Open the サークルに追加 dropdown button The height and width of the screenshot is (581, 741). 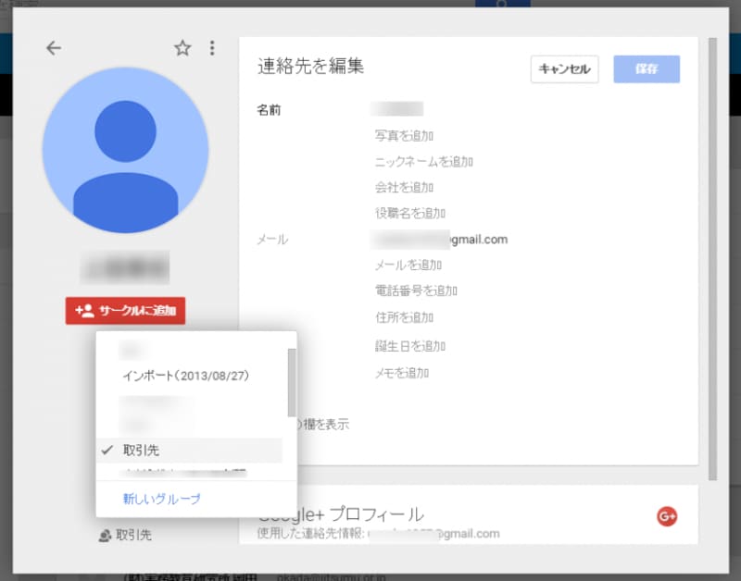[x=125, y=312]
